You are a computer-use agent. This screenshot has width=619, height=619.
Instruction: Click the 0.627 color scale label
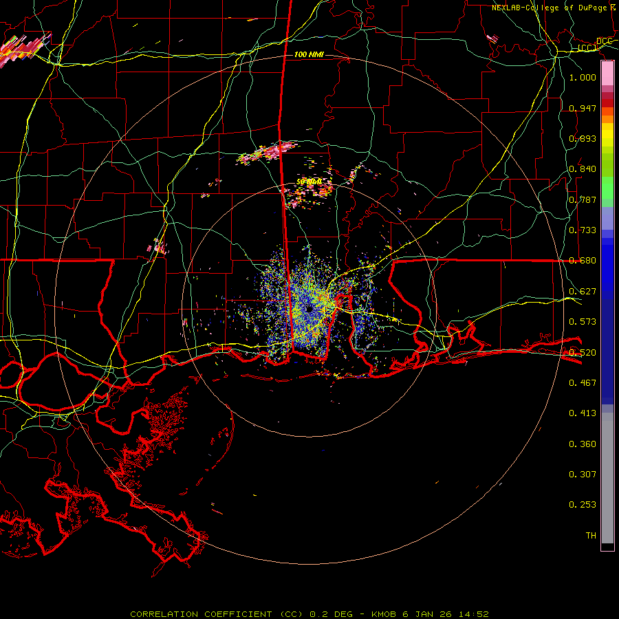click(583, 292)
